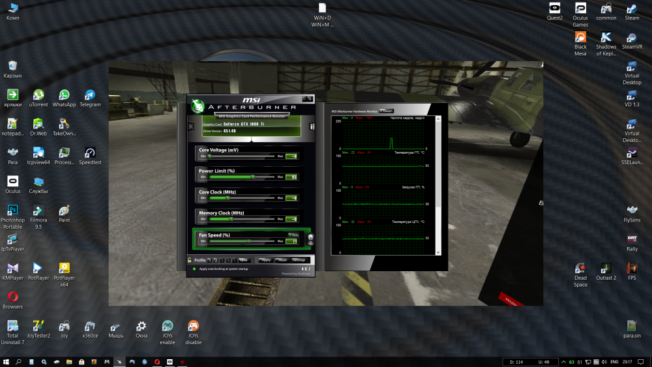Image resolution: width=652 pixels, height=367 pixels.
Task: Click the ENG language indicator in tray
Action: tap(614, 362)
